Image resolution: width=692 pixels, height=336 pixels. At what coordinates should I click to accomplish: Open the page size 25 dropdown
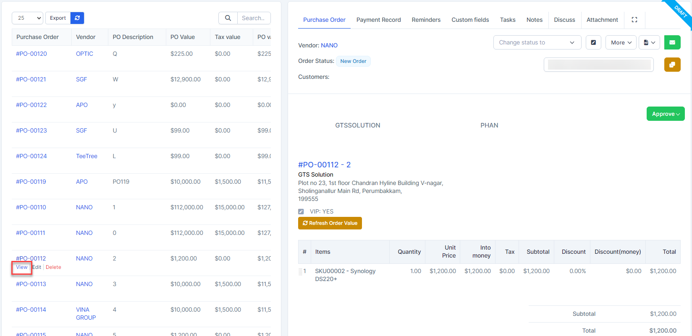27,18
